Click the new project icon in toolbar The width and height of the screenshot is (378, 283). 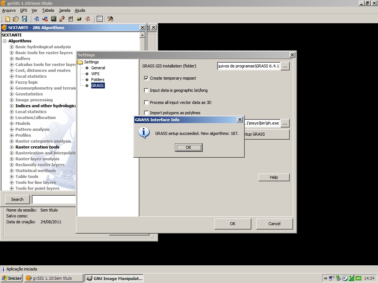pos(8,19)
